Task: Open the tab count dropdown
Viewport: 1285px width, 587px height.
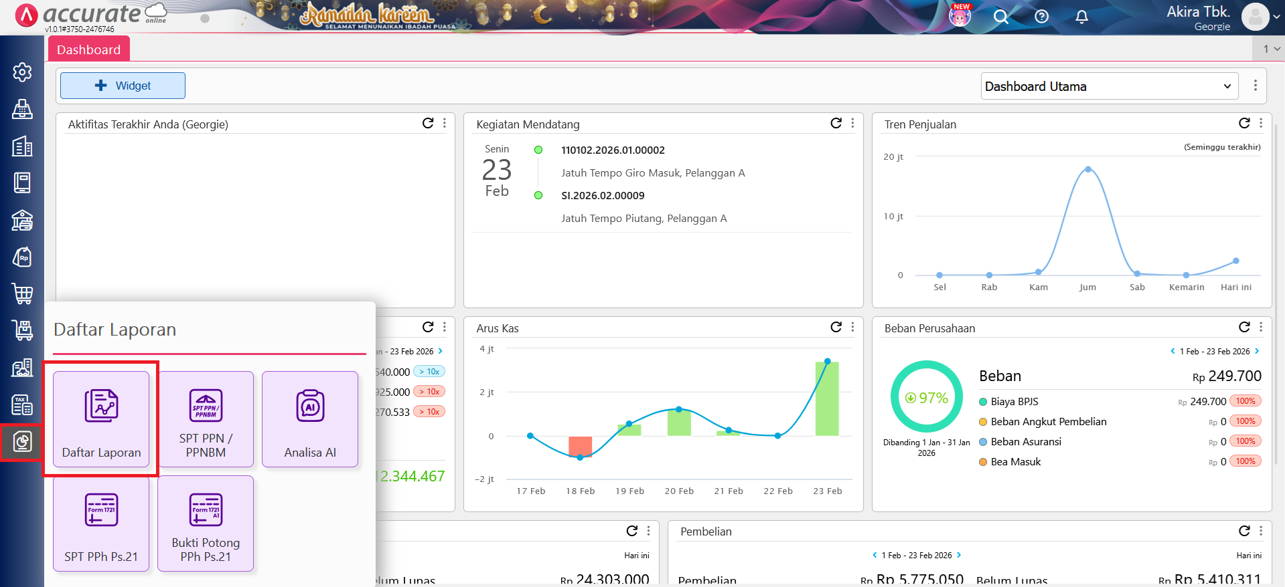Action: point(1270,49)
